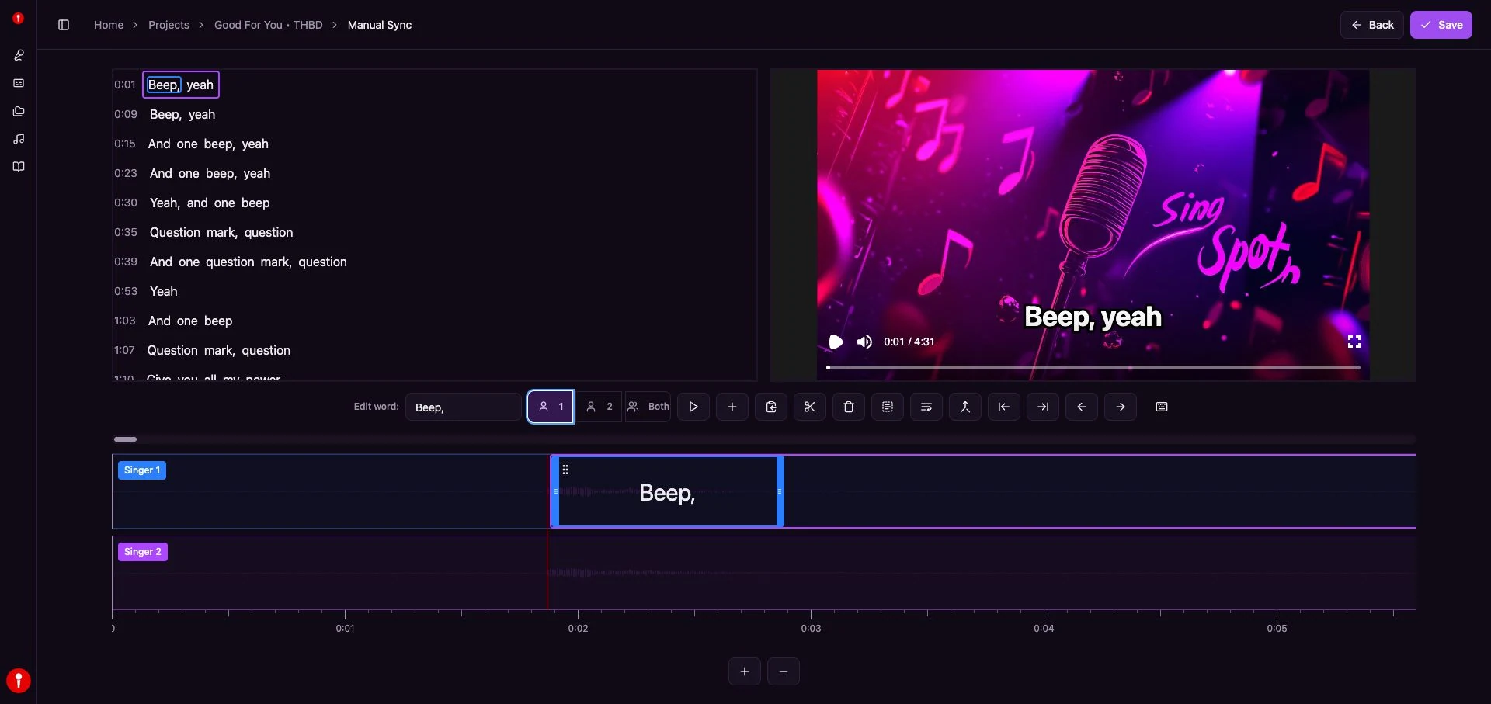The width and height of the screenshot is (1491, 704).
Task: Jump to end with bar-arrow-right icon
Action: [1043, 407]
